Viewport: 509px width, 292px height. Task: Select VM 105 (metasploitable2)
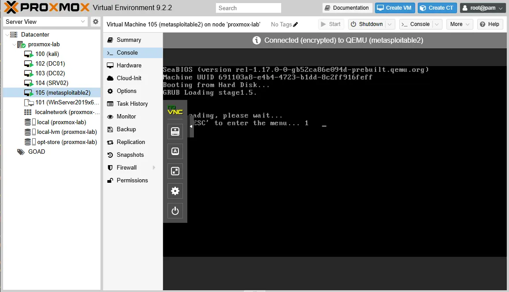(x=52, y=93)
